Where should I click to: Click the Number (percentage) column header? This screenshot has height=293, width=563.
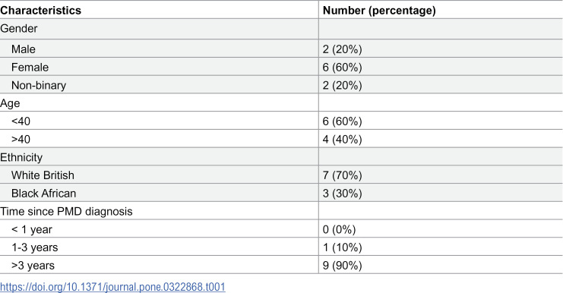379,11
